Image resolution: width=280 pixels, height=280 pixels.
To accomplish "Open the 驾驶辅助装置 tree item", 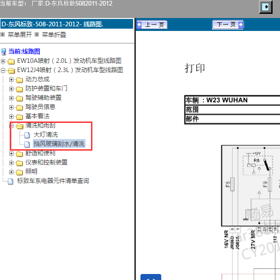I will click(43, 97).
